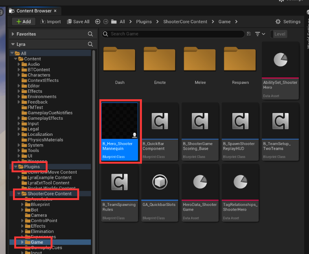Image resolution: width=309 pixels, height=254 pixels.
Task: Select the Editor folder
Action: click(x=33, y=86)
